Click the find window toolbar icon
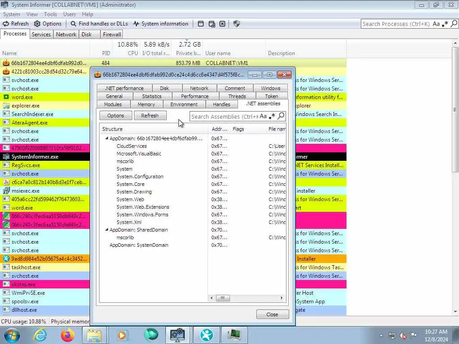The height and width of the screenshot is (344, 459). click(x=201, y=24)
